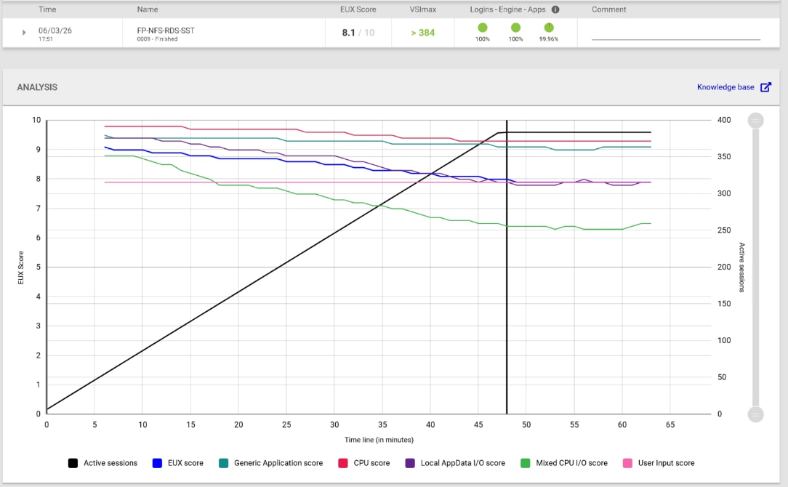This screenshot has height=487, width=788.
Task: Toggle the EUX score blue legend swatch
Action: pyautogui.click(x=157, y=463)
